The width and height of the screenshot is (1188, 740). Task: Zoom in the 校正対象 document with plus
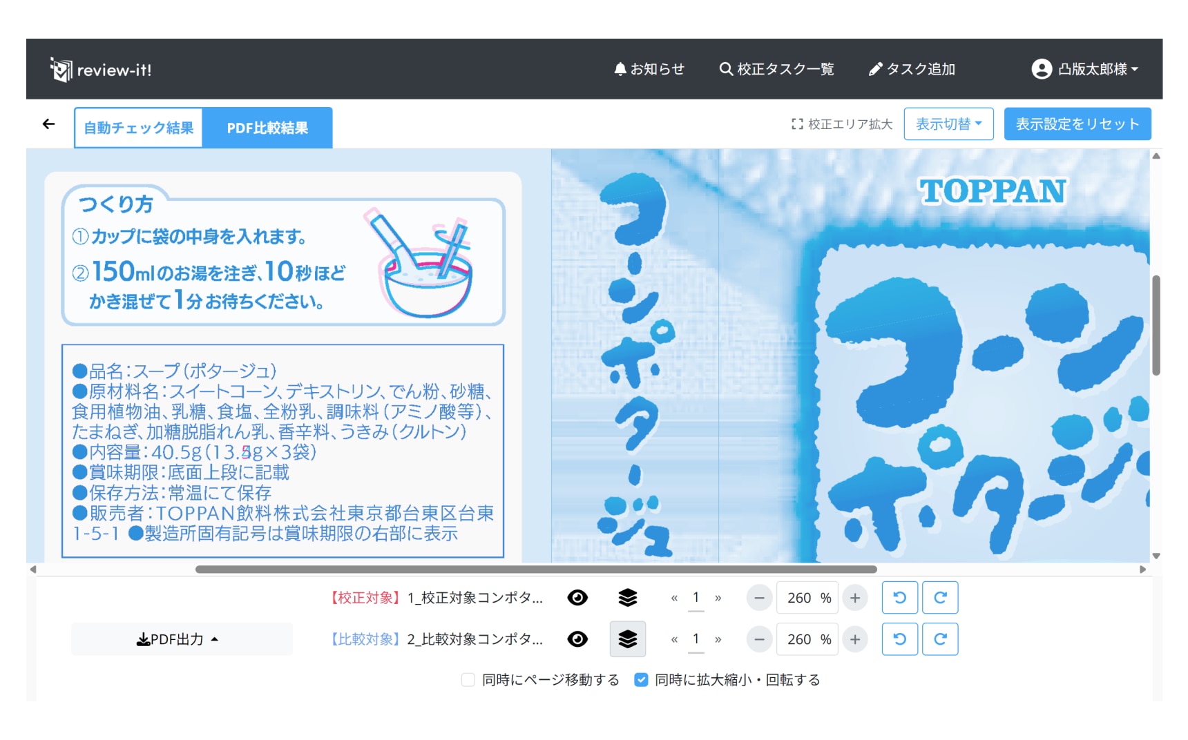click(x=855, y=598)
